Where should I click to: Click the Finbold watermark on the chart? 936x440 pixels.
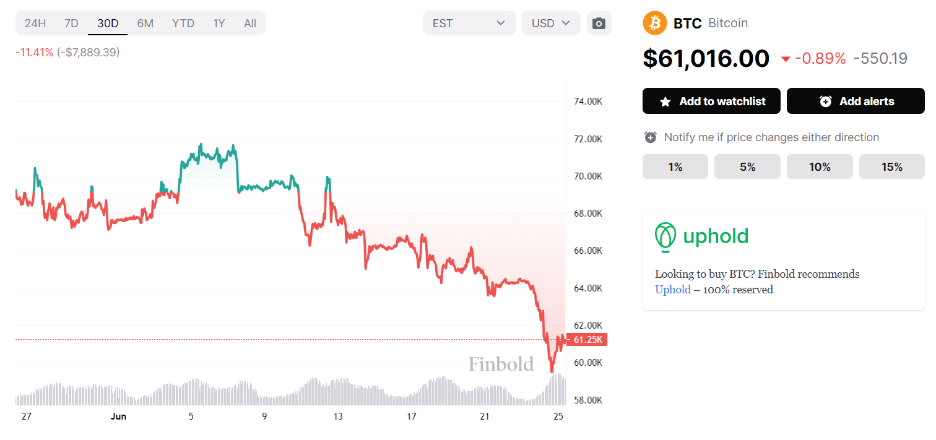pyautogui.click(x=500, y=364)
